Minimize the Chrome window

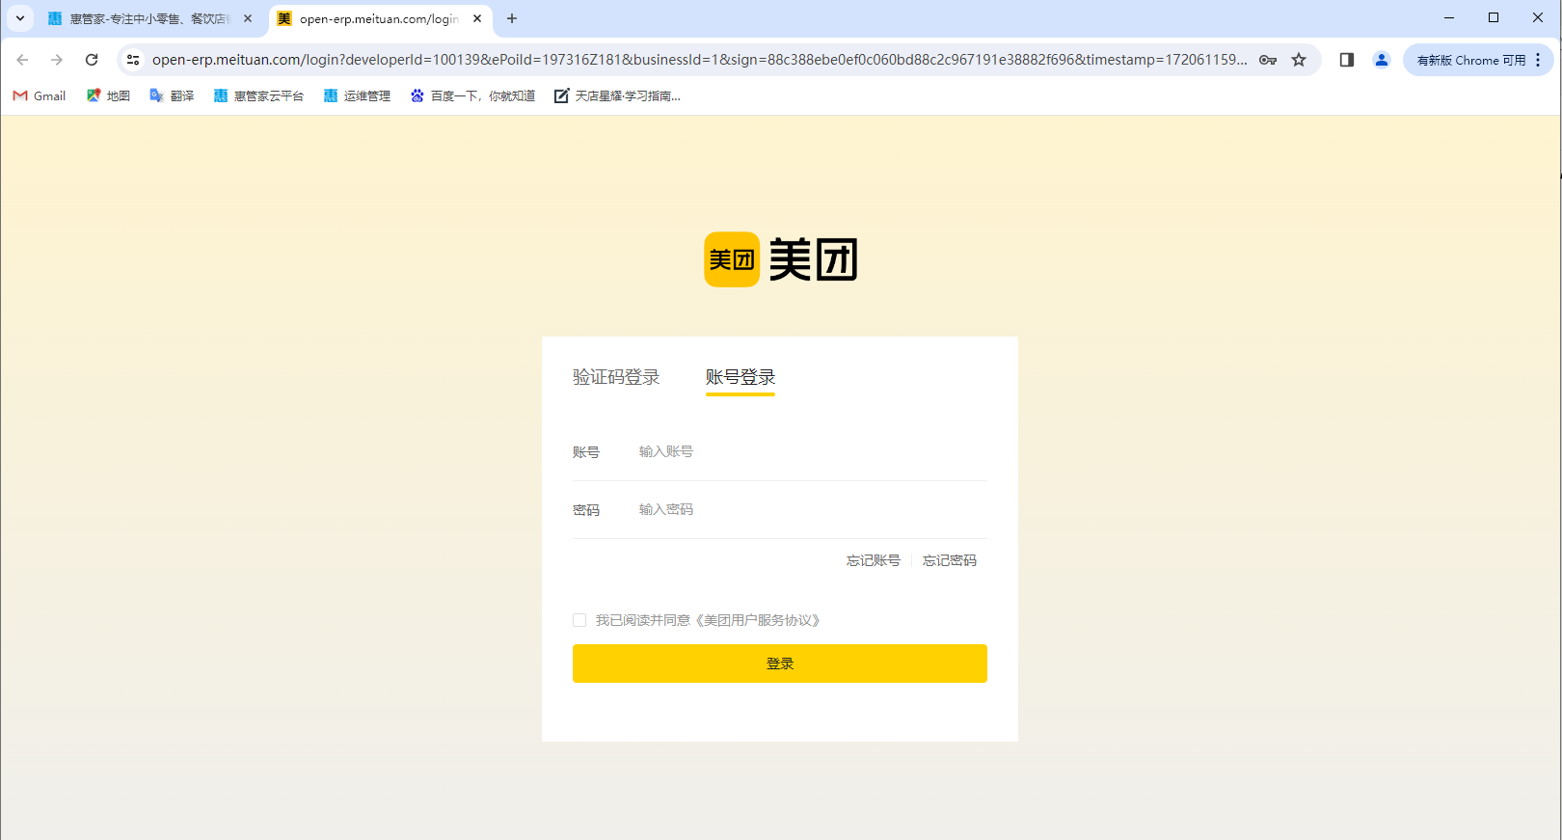click(x=1449, y=17)
